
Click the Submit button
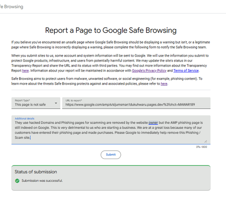[x=111, y=155]
